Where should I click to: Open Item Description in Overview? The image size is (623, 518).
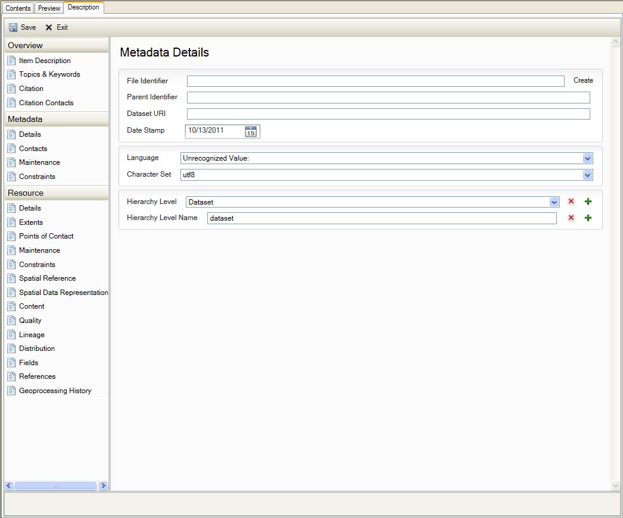45,61
